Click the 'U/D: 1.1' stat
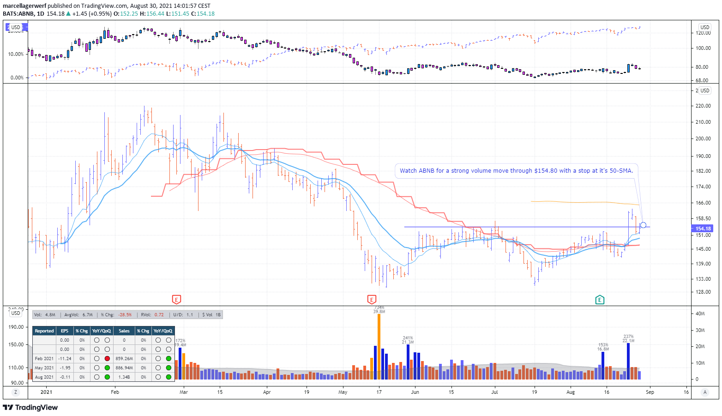 pos(183,315)
